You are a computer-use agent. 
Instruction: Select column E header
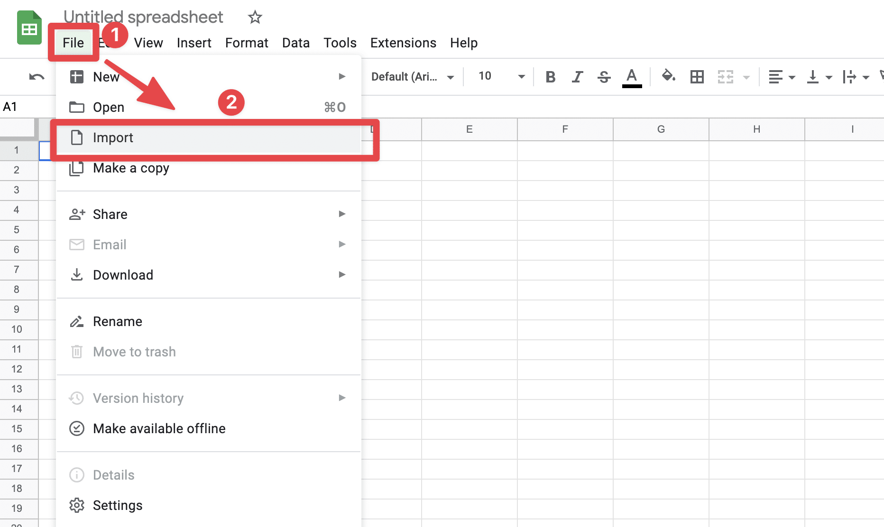pos(469,129)
